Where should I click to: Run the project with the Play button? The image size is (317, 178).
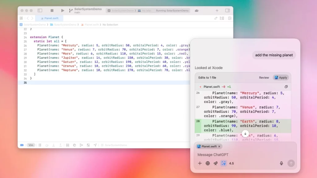[x=63, y=11]
